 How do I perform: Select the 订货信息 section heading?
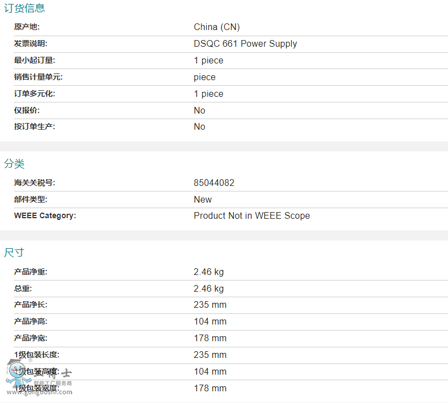pos(24,8)
